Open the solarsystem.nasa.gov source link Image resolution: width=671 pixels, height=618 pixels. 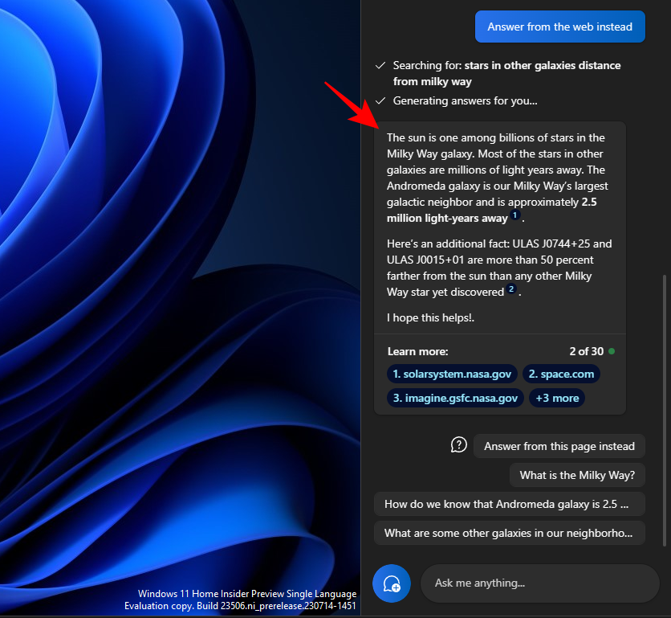pyautogui.click(x=452, y=374)
